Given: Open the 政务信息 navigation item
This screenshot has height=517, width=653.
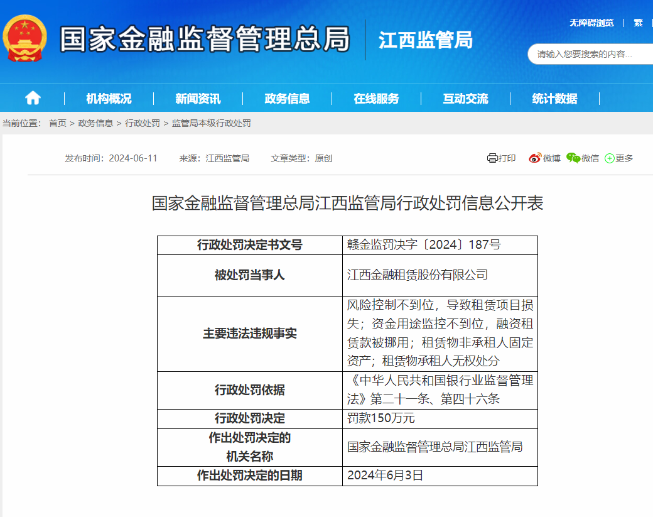Looking at the screenshot, I should (x=287, y=99).
